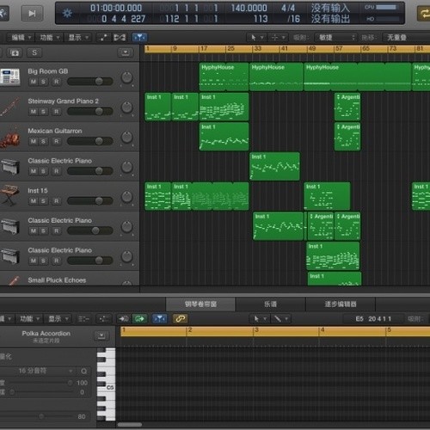Record-enable the Mexican Guitarron track
This screenshot has height=430, width=430.
[57, 141]
